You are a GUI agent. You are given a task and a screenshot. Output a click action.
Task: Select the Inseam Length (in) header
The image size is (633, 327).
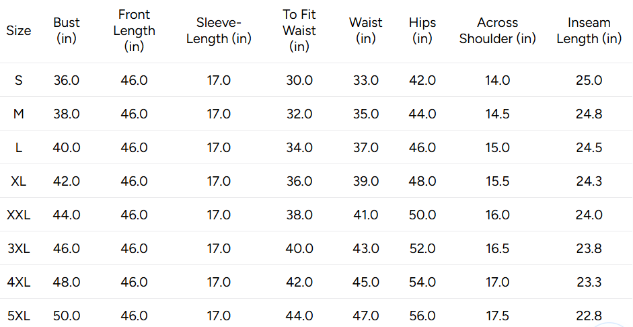(589, 30)
